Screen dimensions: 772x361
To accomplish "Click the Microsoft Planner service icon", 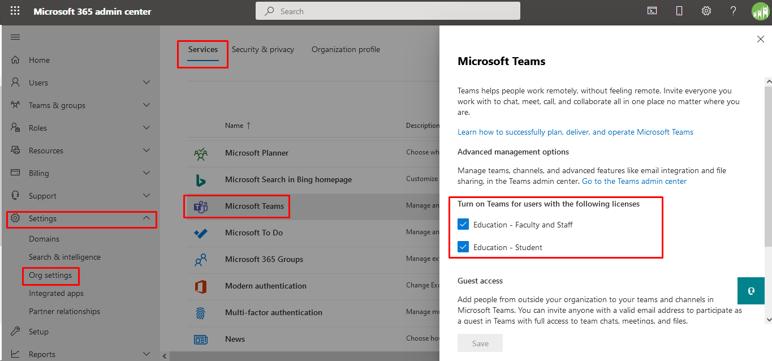I will coord(201,153).
